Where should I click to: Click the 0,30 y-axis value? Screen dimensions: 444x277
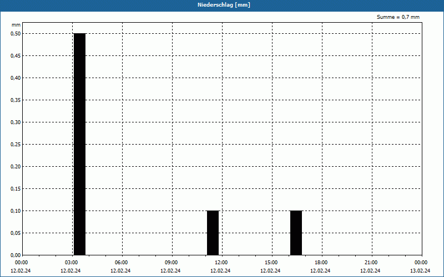coord(16,122)
